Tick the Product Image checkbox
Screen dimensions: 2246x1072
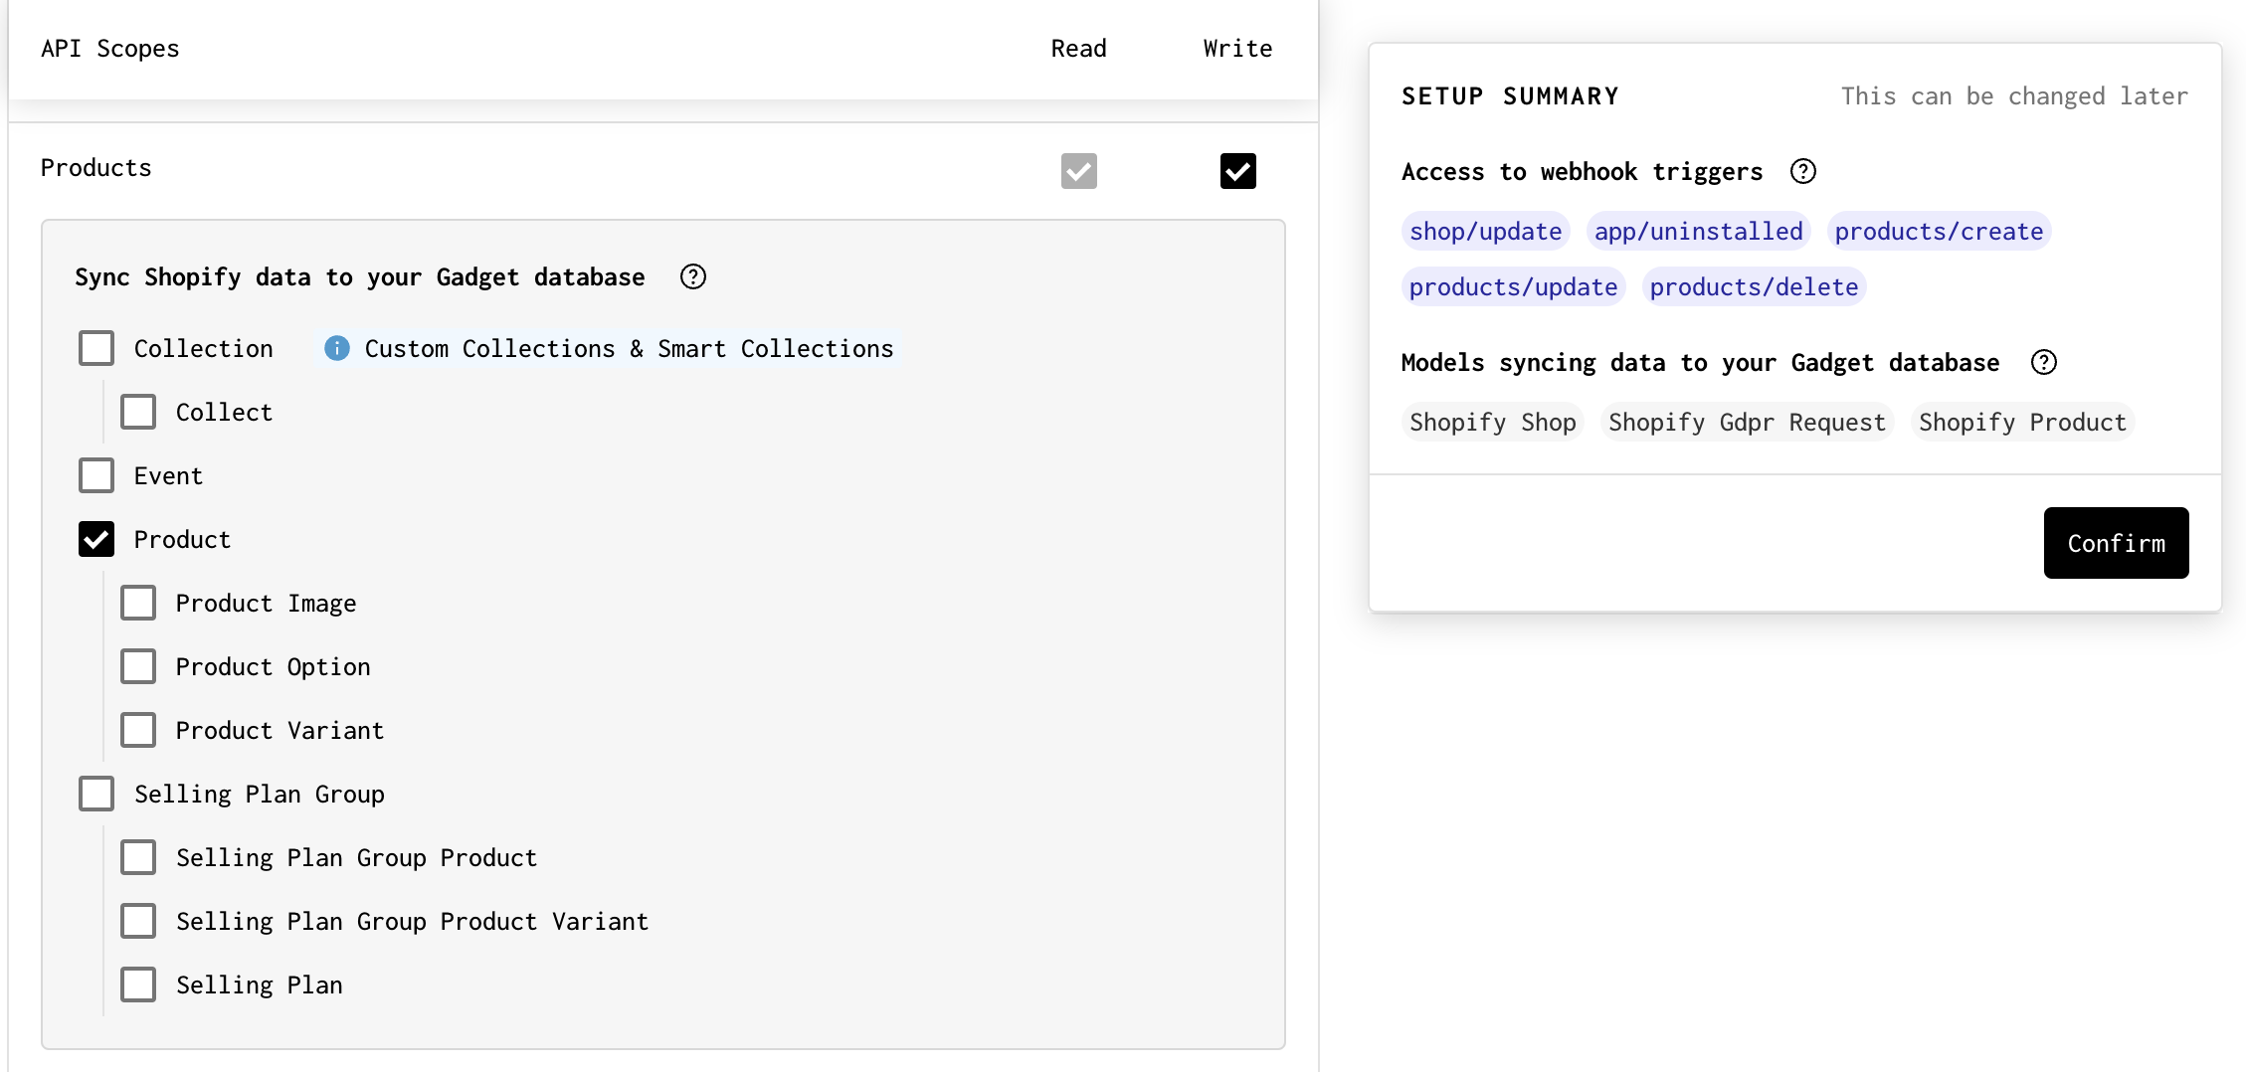pos(138,603)
